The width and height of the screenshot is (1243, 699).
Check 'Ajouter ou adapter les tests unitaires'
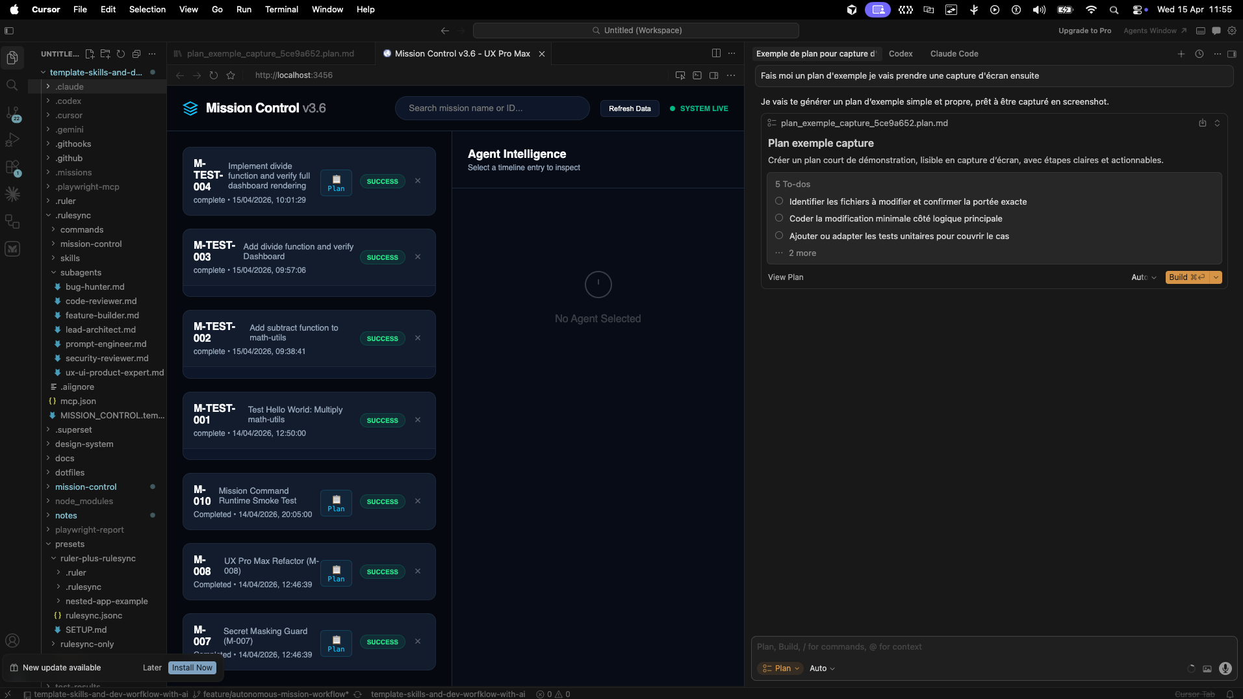[779, 235]
